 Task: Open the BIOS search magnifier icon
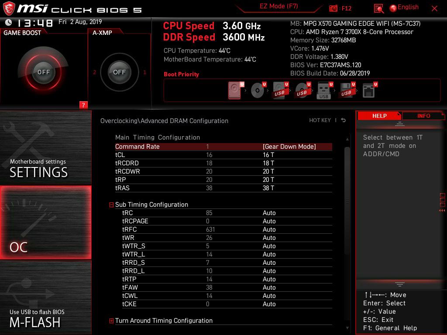click(378, 9)
